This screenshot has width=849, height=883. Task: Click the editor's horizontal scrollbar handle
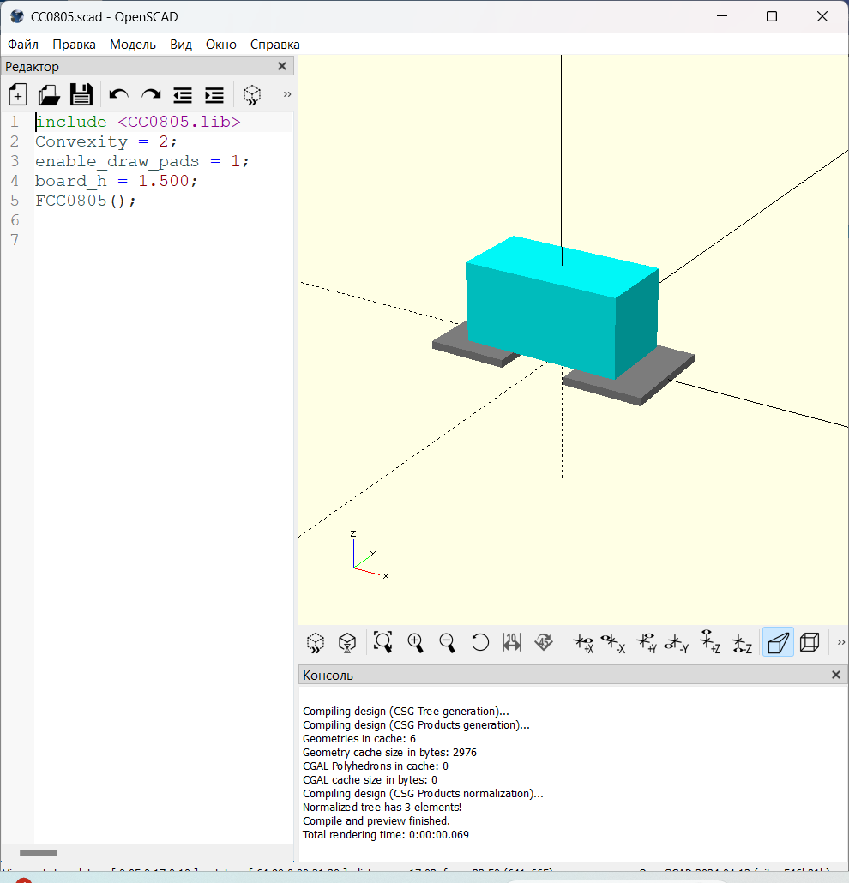[39, 853]
